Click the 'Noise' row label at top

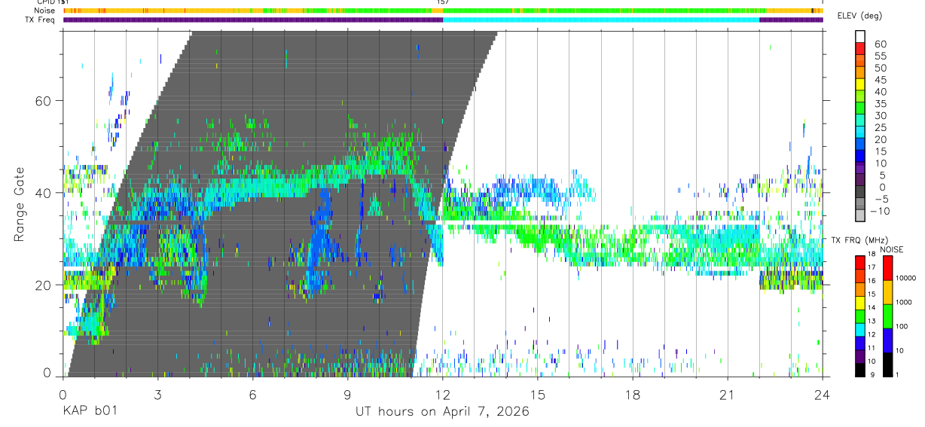[x=45, y=11]
